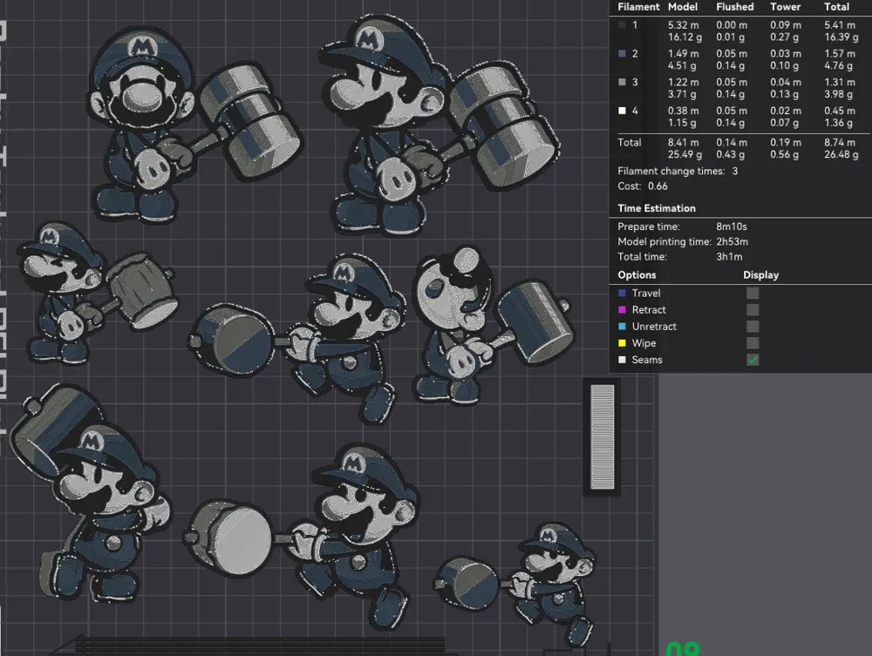Click the Model column header
This screenshot has height=656, width=872.
(x=683, y=7)
